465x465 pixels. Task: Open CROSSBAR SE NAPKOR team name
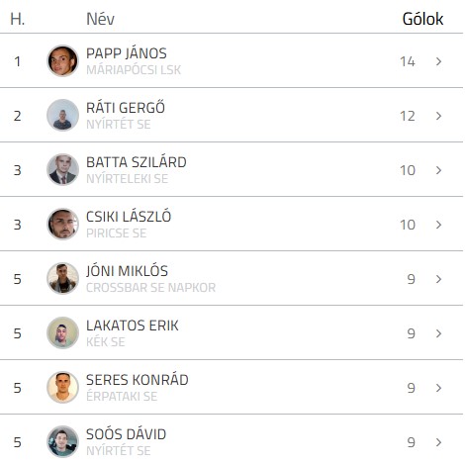click(150, 288)
